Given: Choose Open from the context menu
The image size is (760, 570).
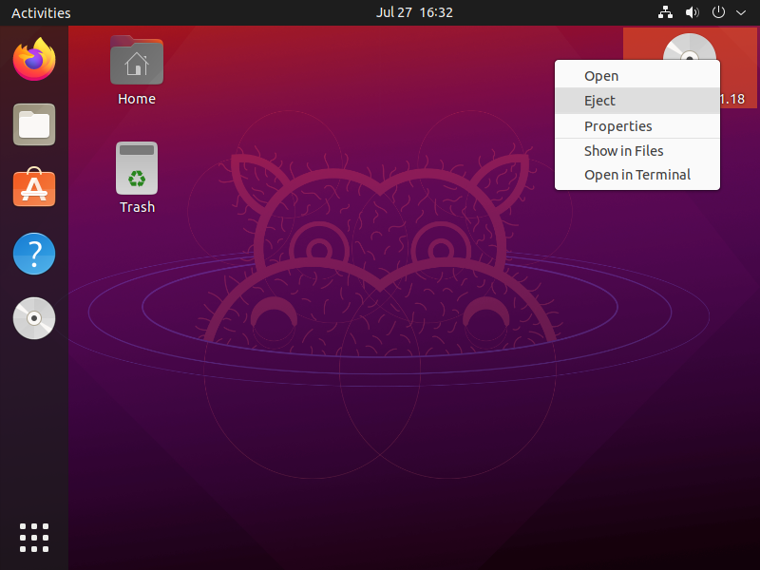Looking at the screenshot, I should (x=601, y=76).
